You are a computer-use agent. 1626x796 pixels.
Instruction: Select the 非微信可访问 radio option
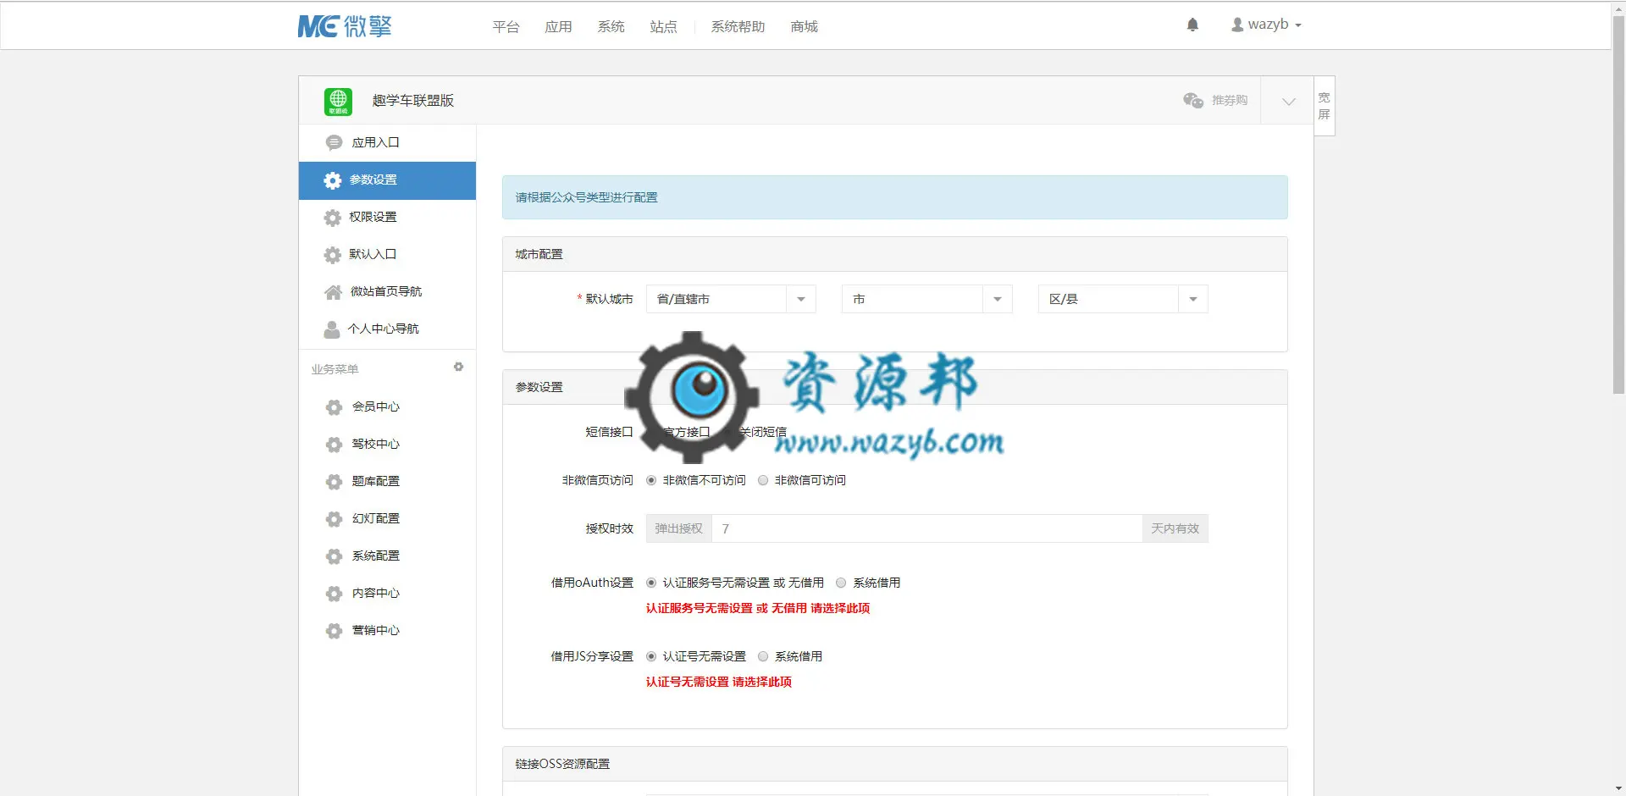[x=763, y=480]
